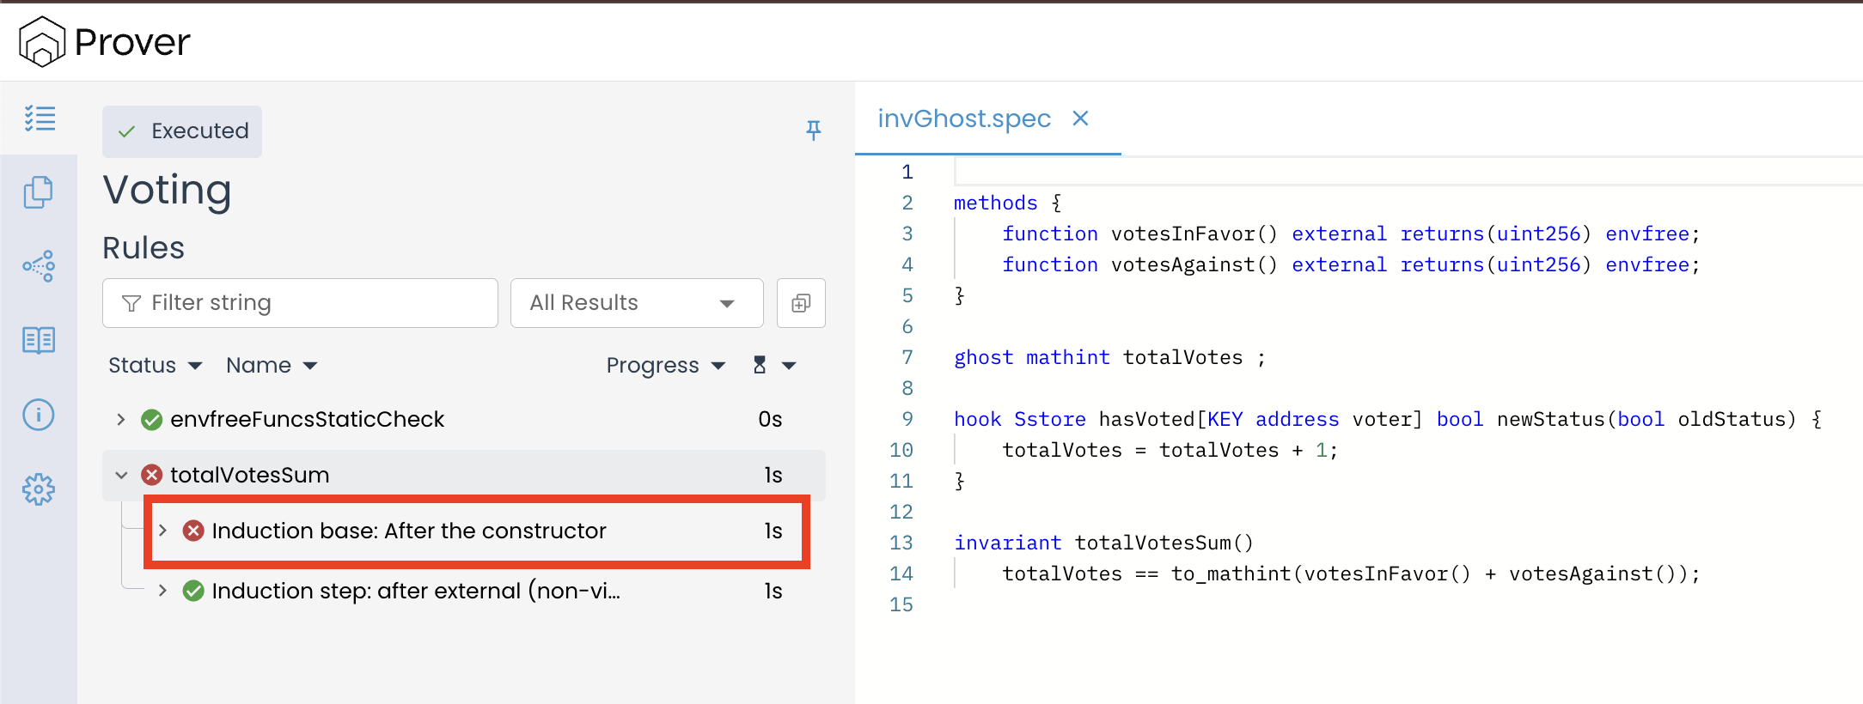Click the pin icon in the panel header

click(813, 130)
